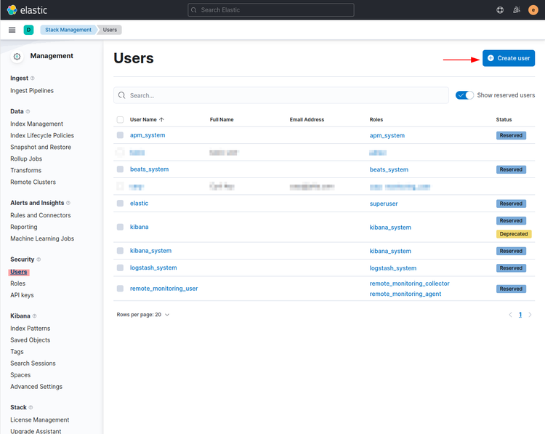Click Stack Management breadcrumb
The width and height of the screenshot is (545, 434).
pyautogui.click(x=68, y=30)
